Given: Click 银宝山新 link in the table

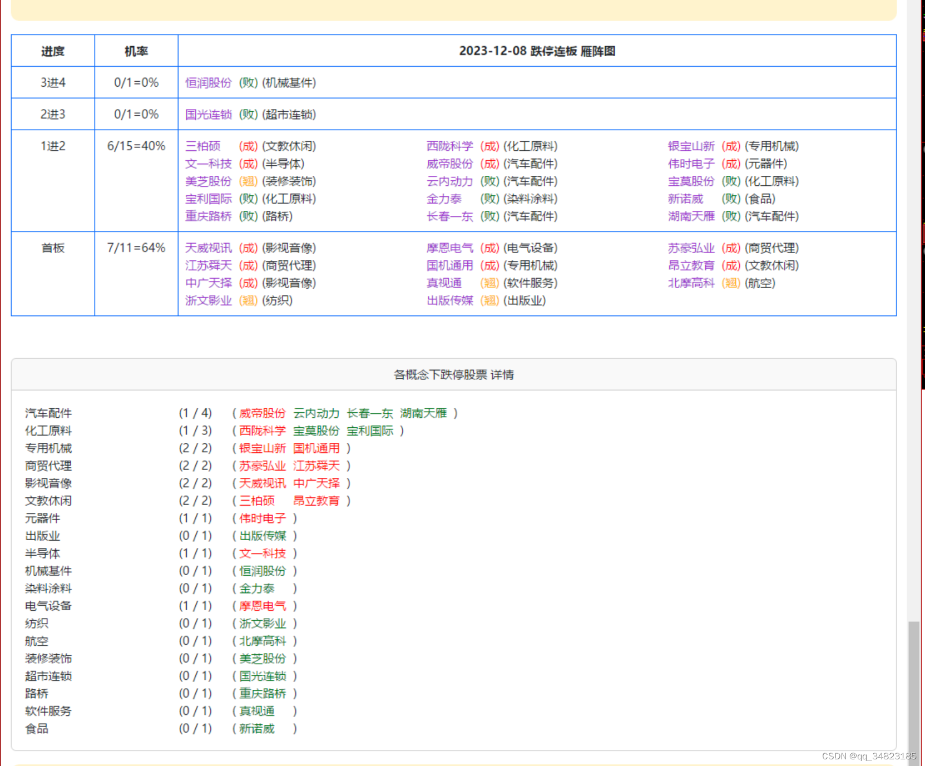Looking at the screenshot, I should [691, 146].
